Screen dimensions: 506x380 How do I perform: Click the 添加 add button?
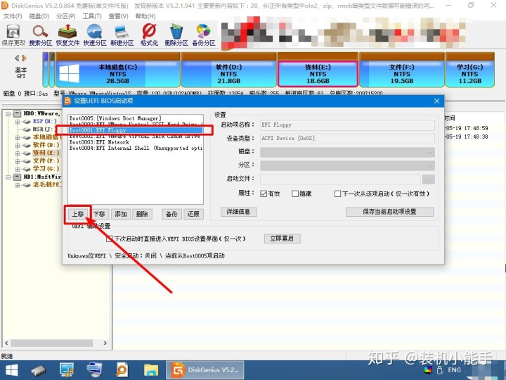click(120, 214)
